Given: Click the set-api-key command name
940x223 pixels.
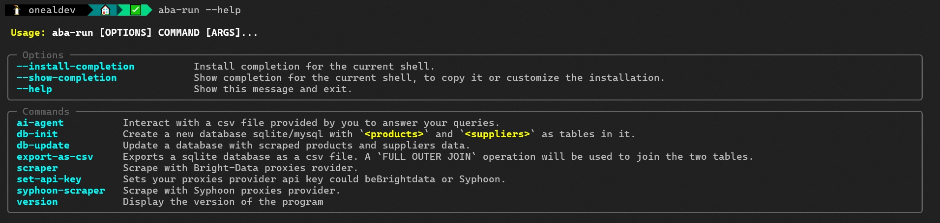Looking at the screenshot, I should [49, 179].
